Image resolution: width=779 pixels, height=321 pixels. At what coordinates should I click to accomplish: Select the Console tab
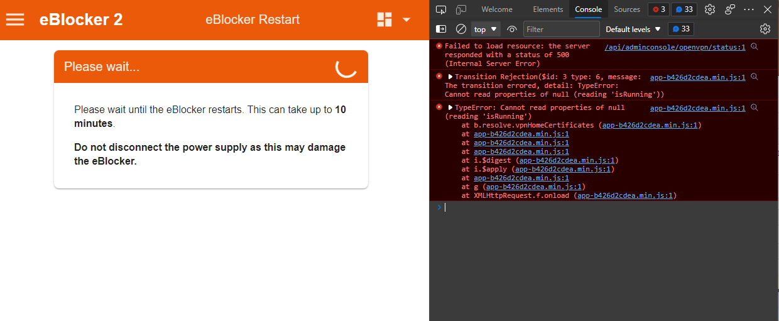click(x=588, y=9)
